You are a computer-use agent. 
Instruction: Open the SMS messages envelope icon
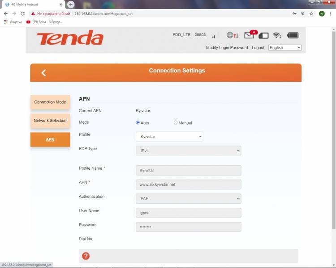click(x=250, y=35)
